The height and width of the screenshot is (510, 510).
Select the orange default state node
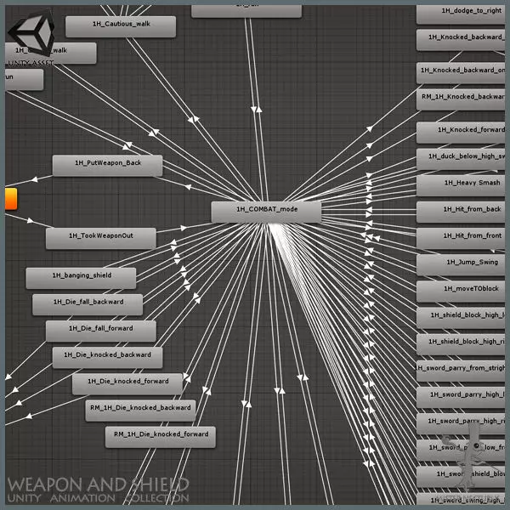(x=11, y=199)
